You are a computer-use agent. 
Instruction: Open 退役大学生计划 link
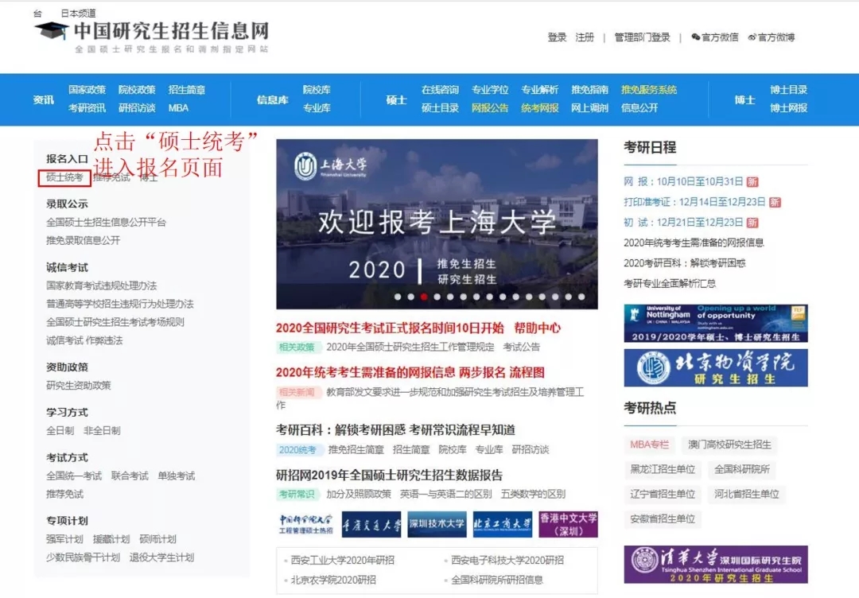coord(161,557)
